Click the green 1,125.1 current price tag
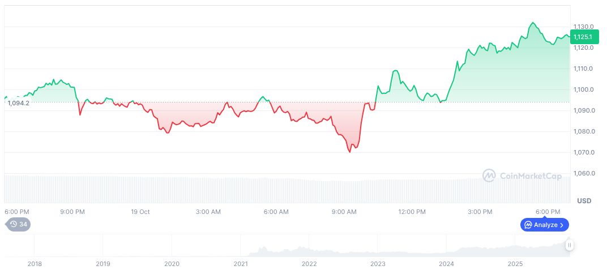Image resolution: width=607 pixels, height=270 pixels. [583, 37]
